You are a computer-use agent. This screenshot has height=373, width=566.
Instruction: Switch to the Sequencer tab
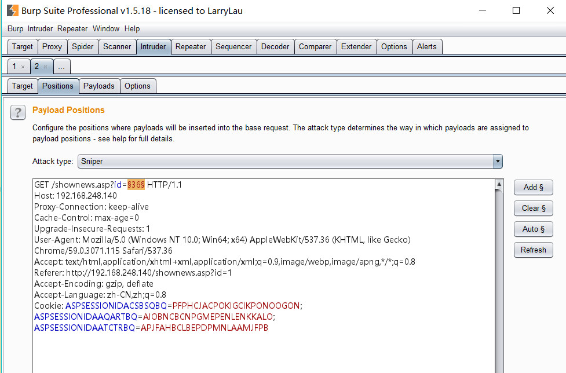click(233, 46)
